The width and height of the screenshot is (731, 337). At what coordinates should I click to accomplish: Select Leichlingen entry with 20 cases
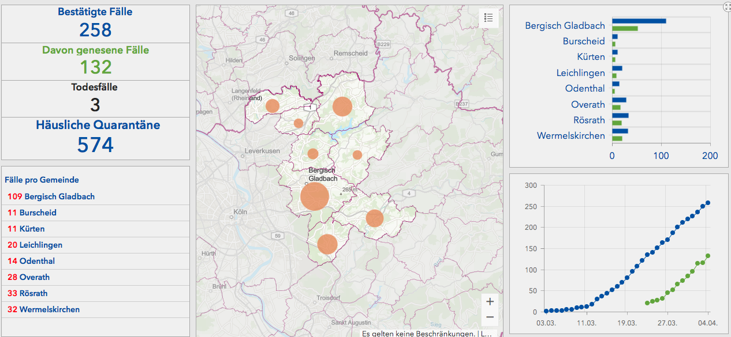click(x=40, y=245)
